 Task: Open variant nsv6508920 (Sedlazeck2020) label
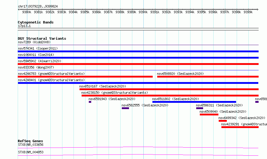pyautogui.click(x=180, y=74)
